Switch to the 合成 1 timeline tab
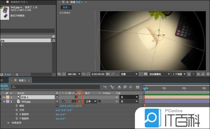Image resolution: width=210 pixels, height=129 pixels. (x=22, y=80)
